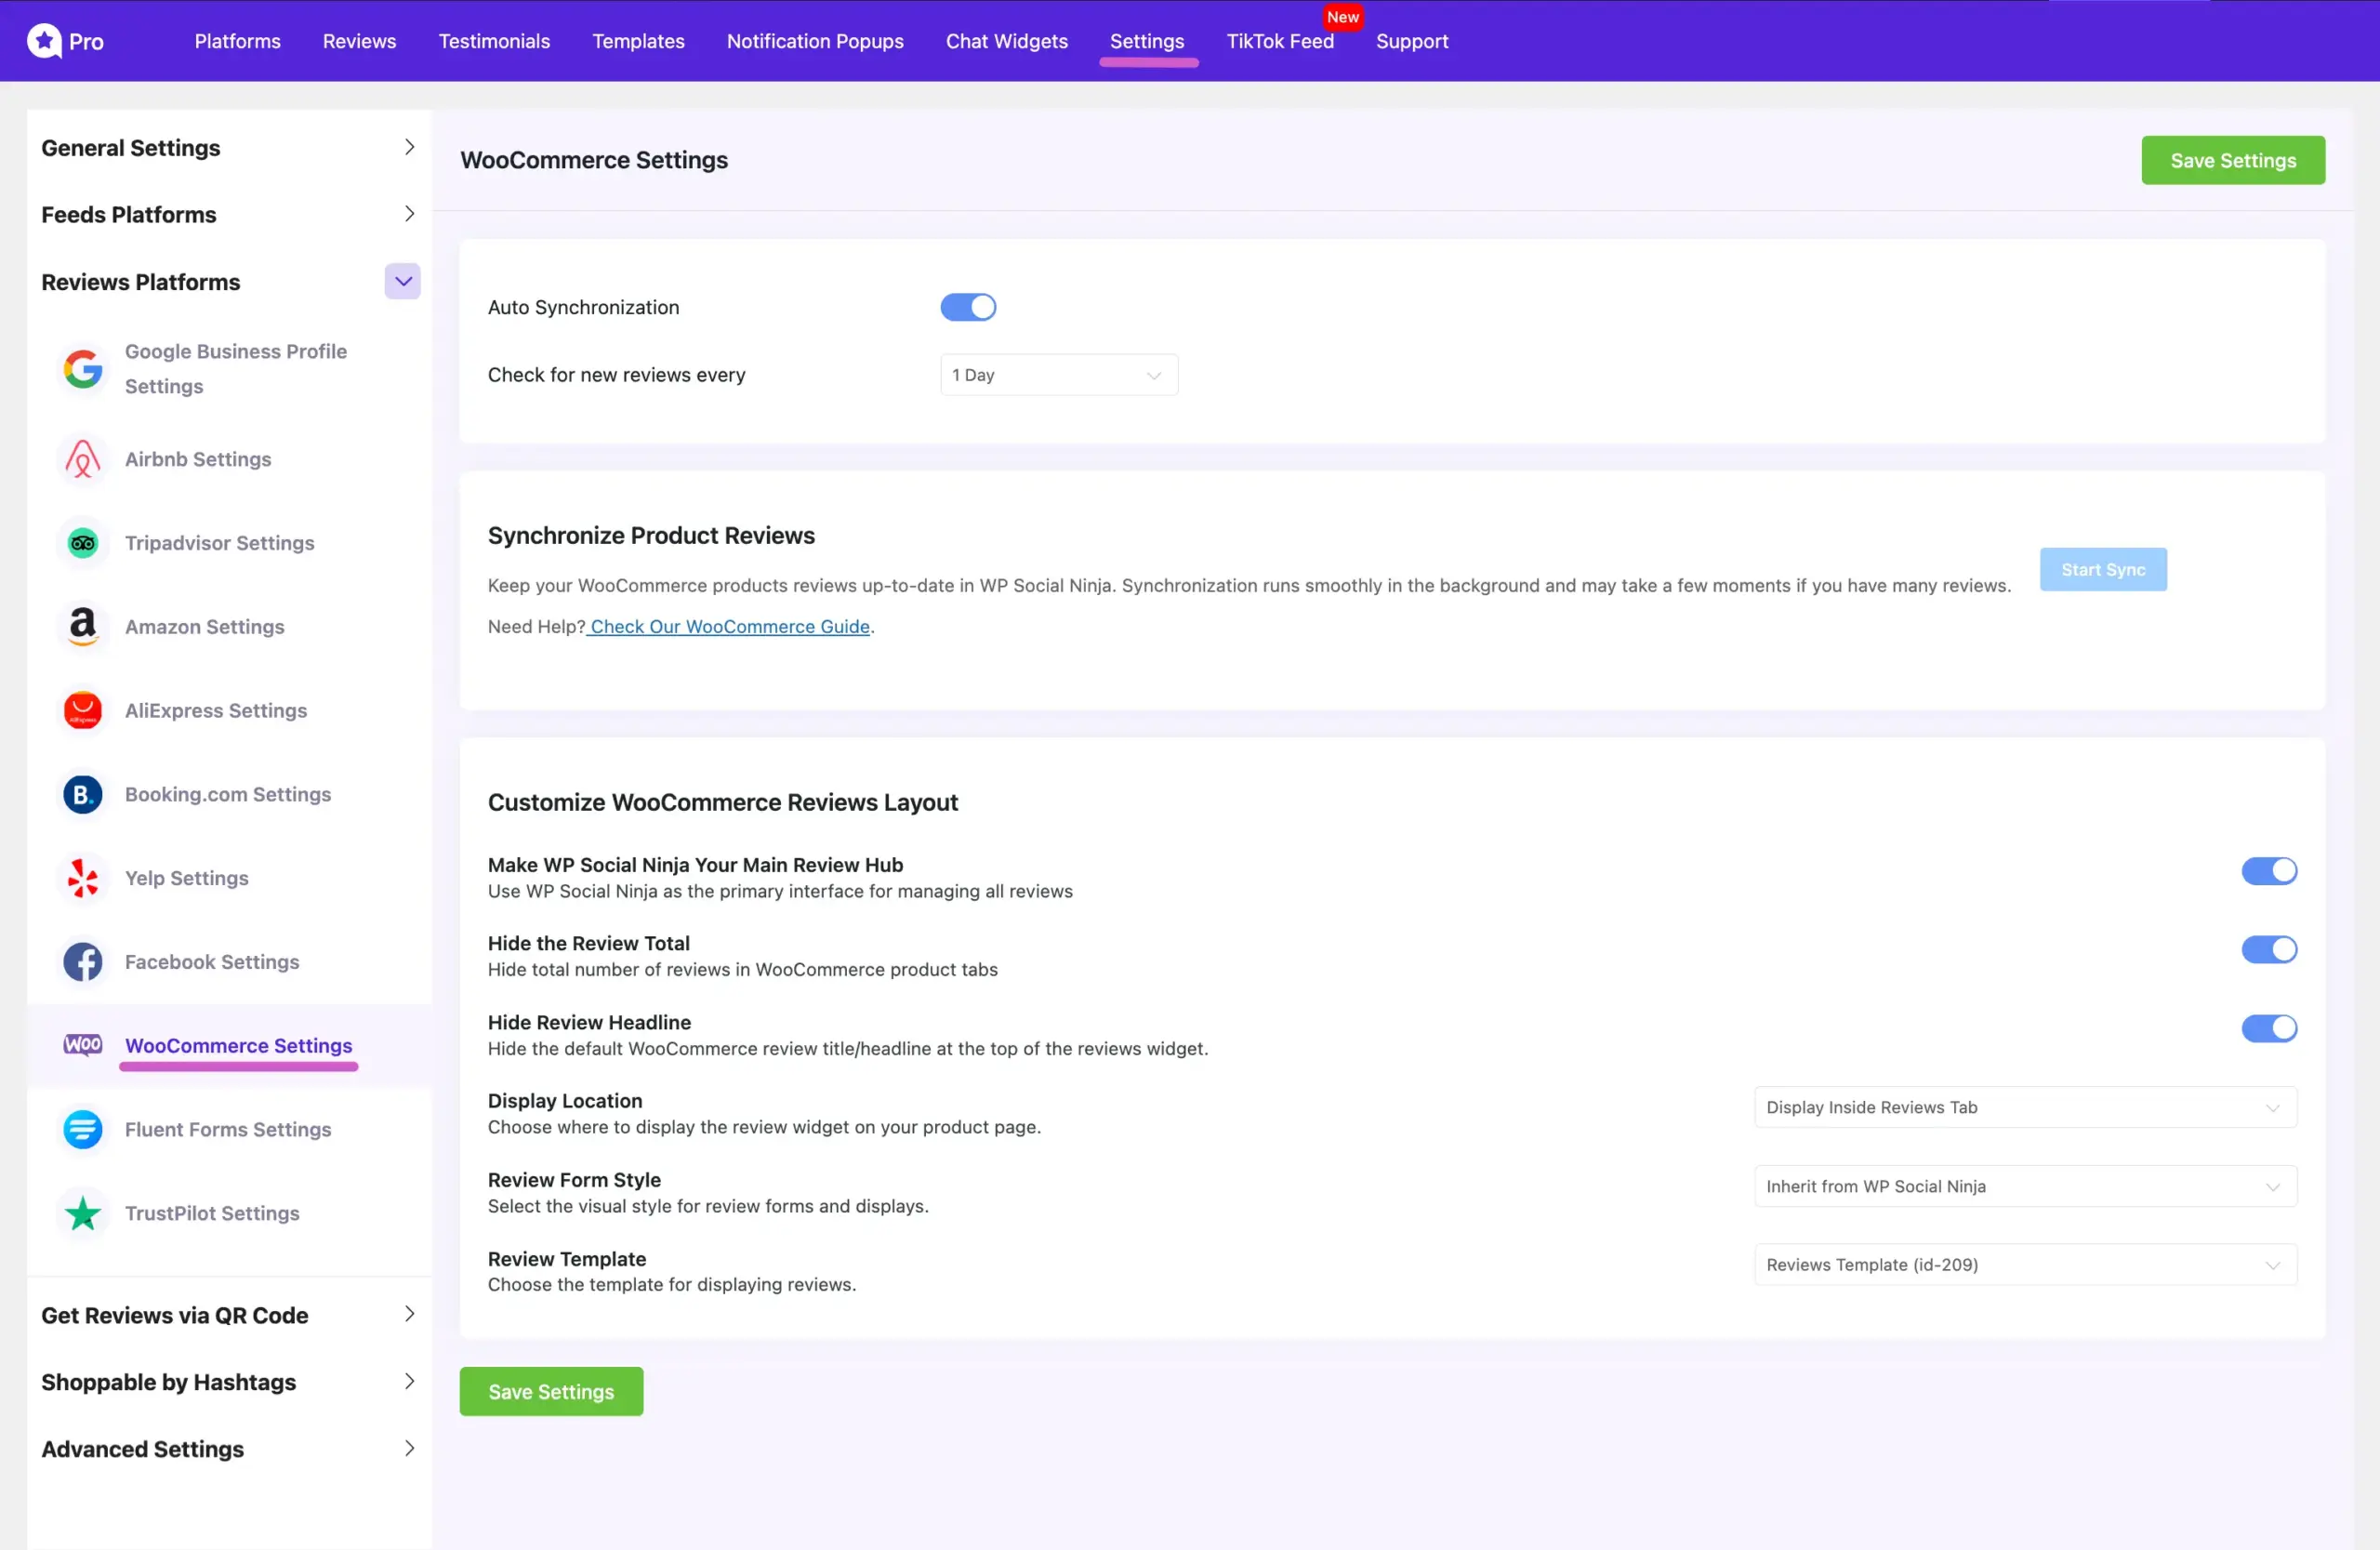Click the Booking.com logo icon
Screen dimensions: 2380x1550
coord(83,795)
